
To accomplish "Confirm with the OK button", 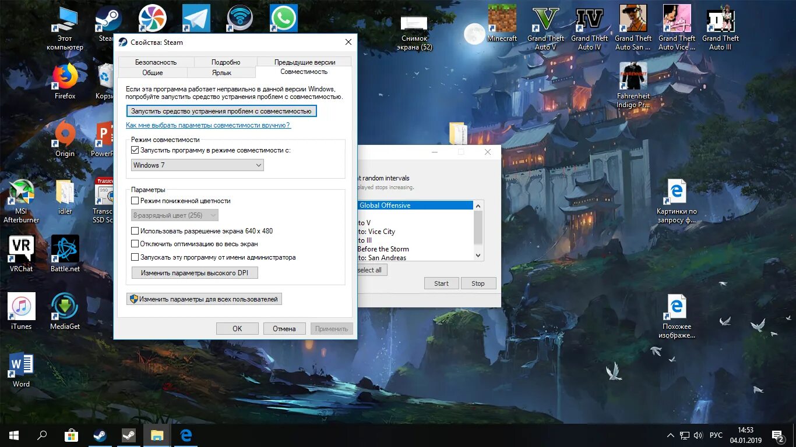I will 237,329.
